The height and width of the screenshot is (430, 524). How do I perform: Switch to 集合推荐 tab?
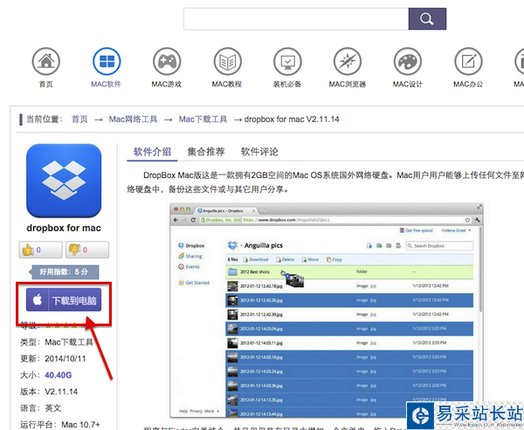(206, 152)
